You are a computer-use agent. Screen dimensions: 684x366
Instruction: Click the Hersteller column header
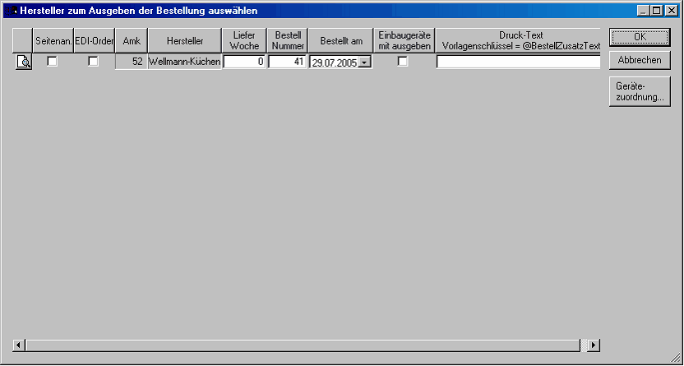click(x=184, y=41)
